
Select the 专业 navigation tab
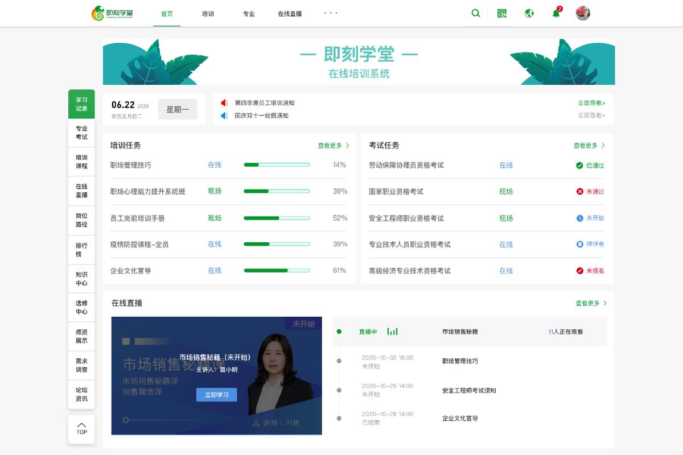249,14
